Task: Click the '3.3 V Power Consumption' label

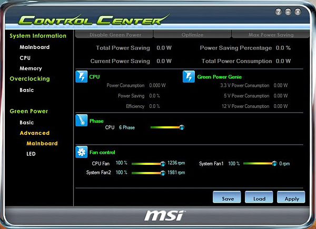Action: point(245,85)
